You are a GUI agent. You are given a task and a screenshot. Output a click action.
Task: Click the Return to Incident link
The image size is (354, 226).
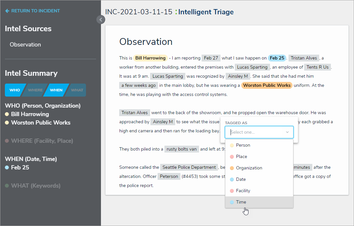click(x=35, y=11)
